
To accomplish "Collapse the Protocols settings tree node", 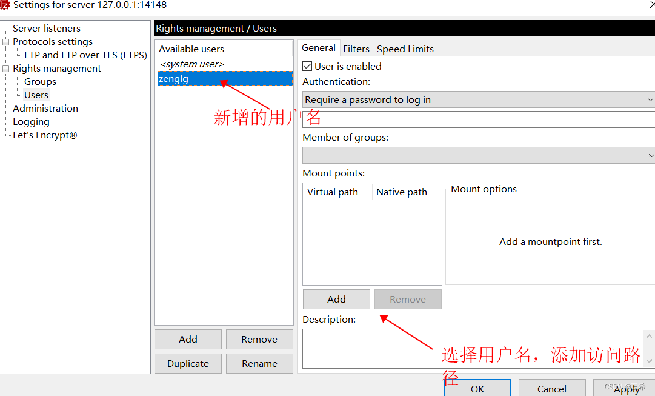I will [x=6, y=42].
